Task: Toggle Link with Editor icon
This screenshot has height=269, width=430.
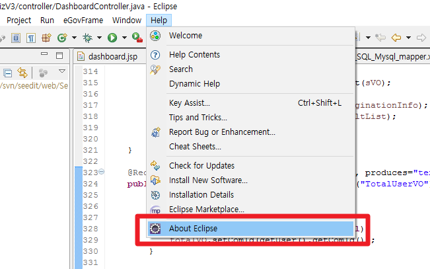Action: [22, 73]
